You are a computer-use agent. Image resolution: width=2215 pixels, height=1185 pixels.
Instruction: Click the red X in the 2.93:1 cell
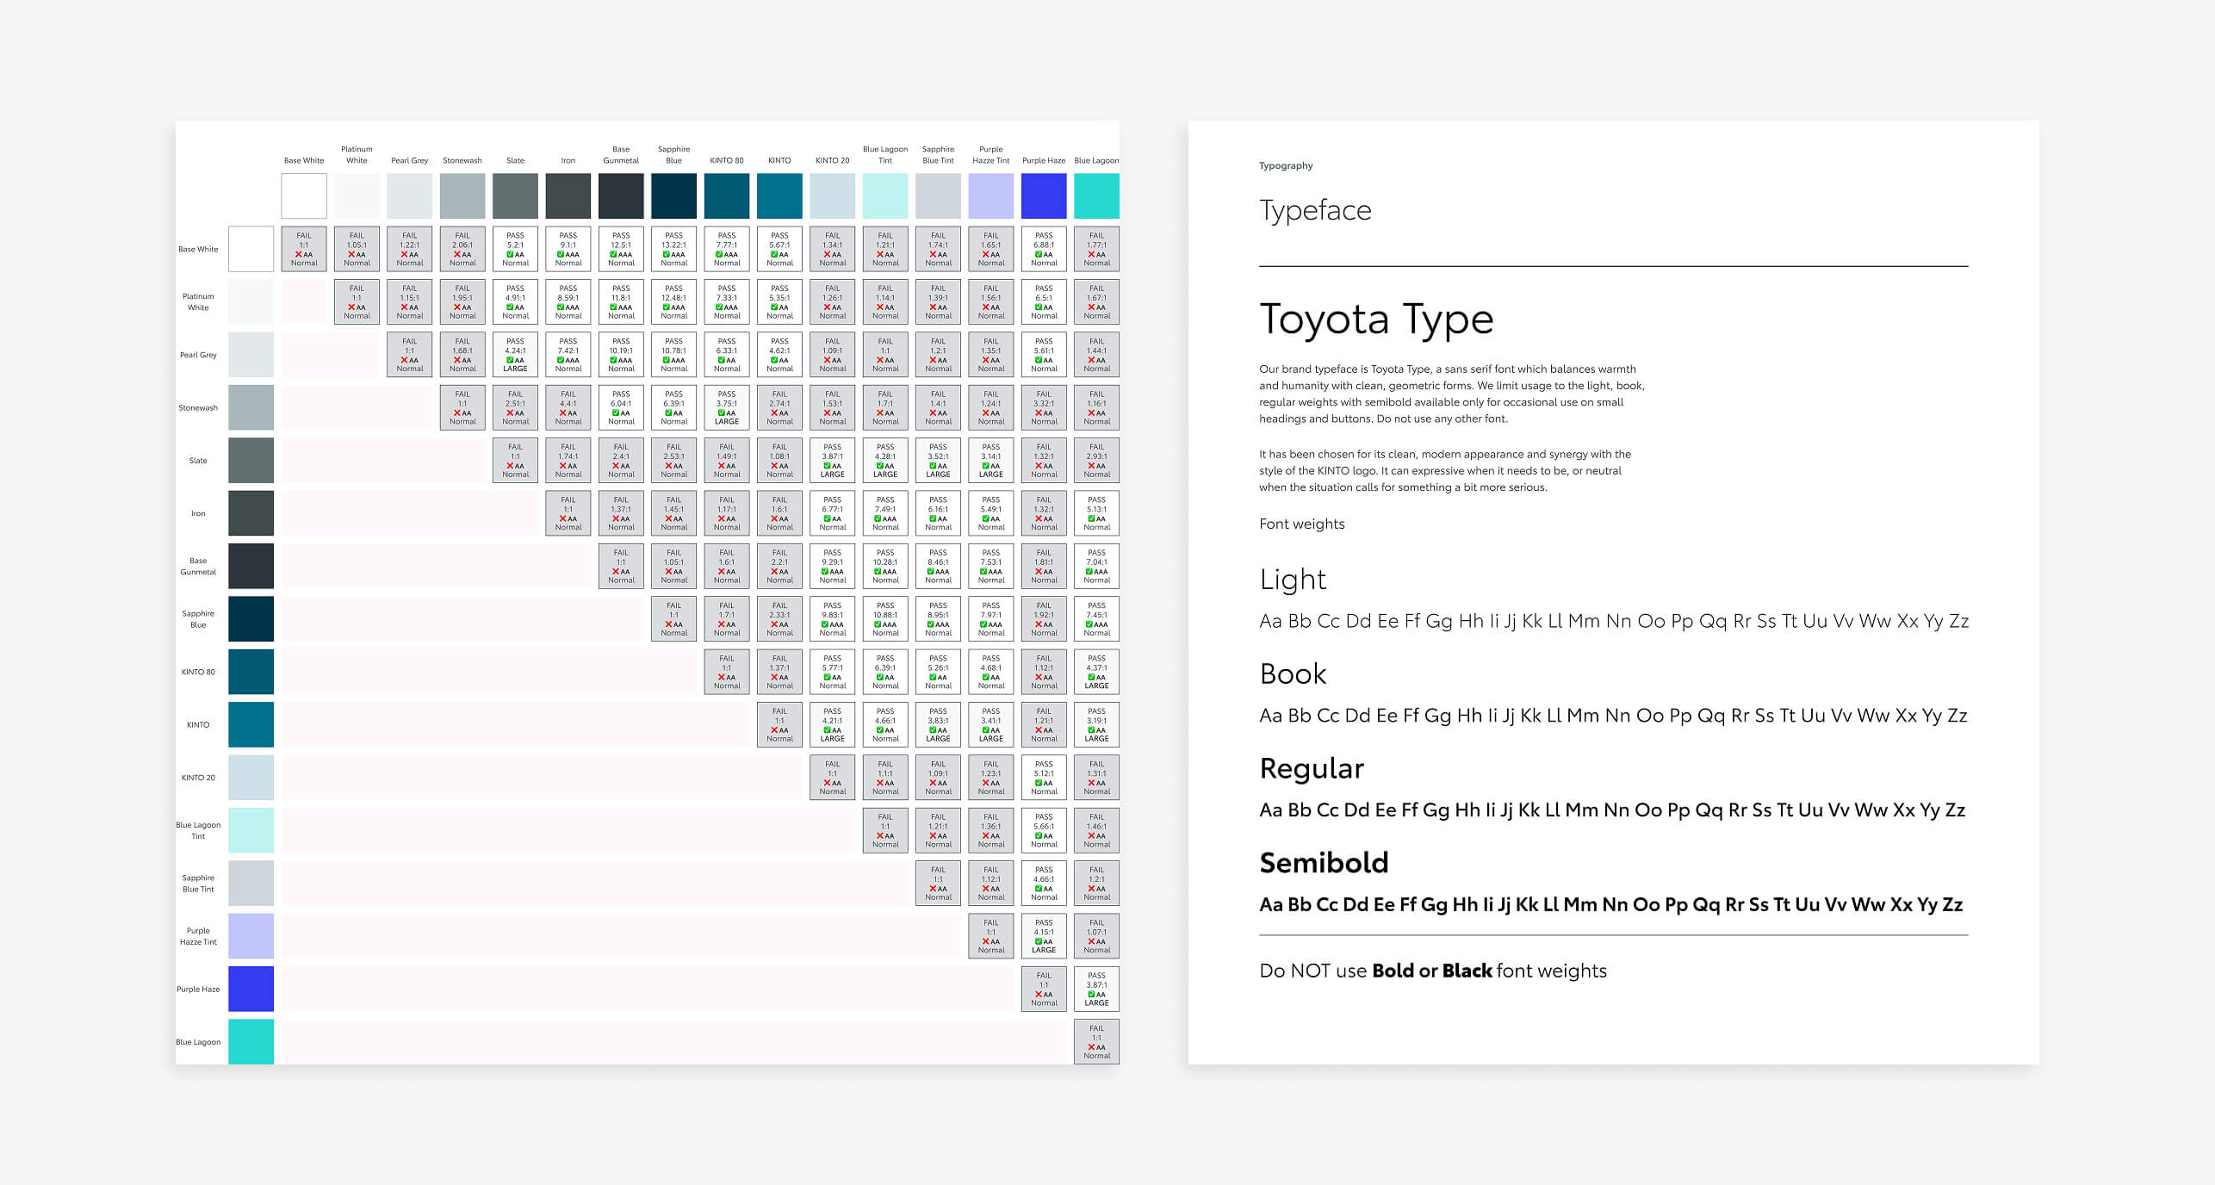click(x=1091, y=466)
